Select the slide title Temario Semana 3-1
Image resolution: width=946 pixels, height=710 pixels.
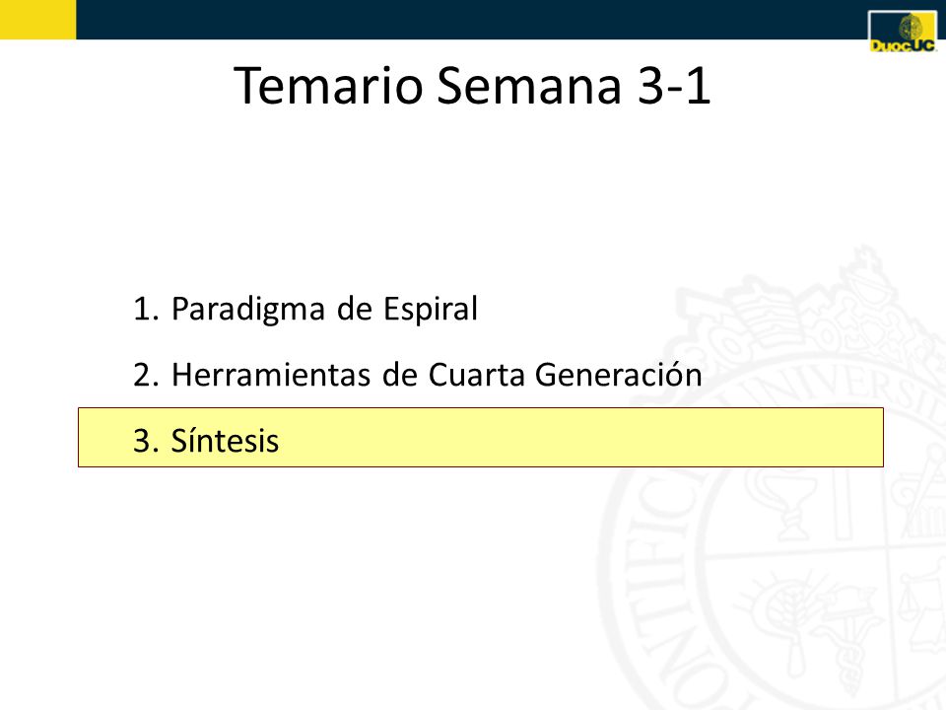click(472, 86)
